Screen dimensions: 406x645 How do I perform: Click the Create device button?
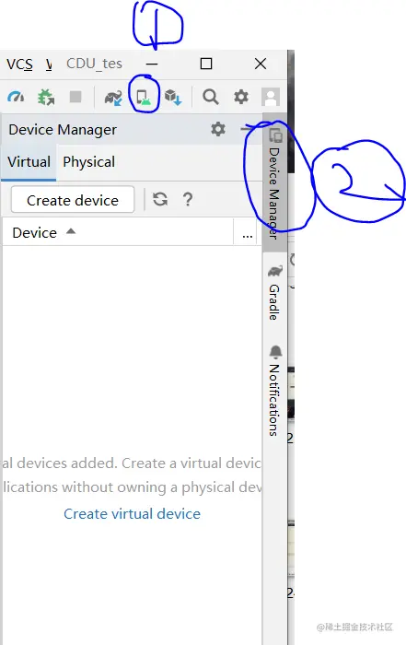(73, 200)
